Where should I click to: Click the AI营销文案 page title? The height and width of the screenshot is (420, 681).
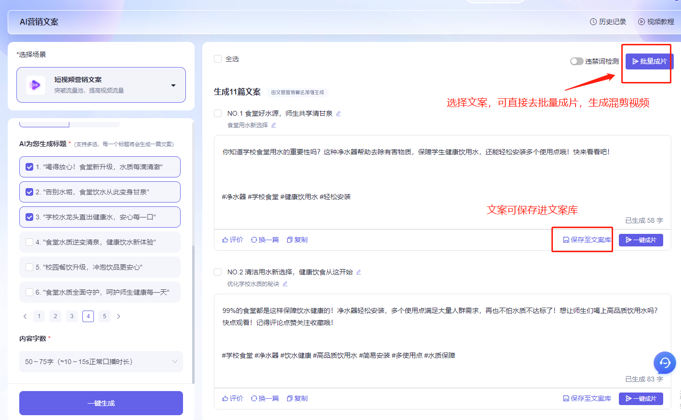click(39, 22)
